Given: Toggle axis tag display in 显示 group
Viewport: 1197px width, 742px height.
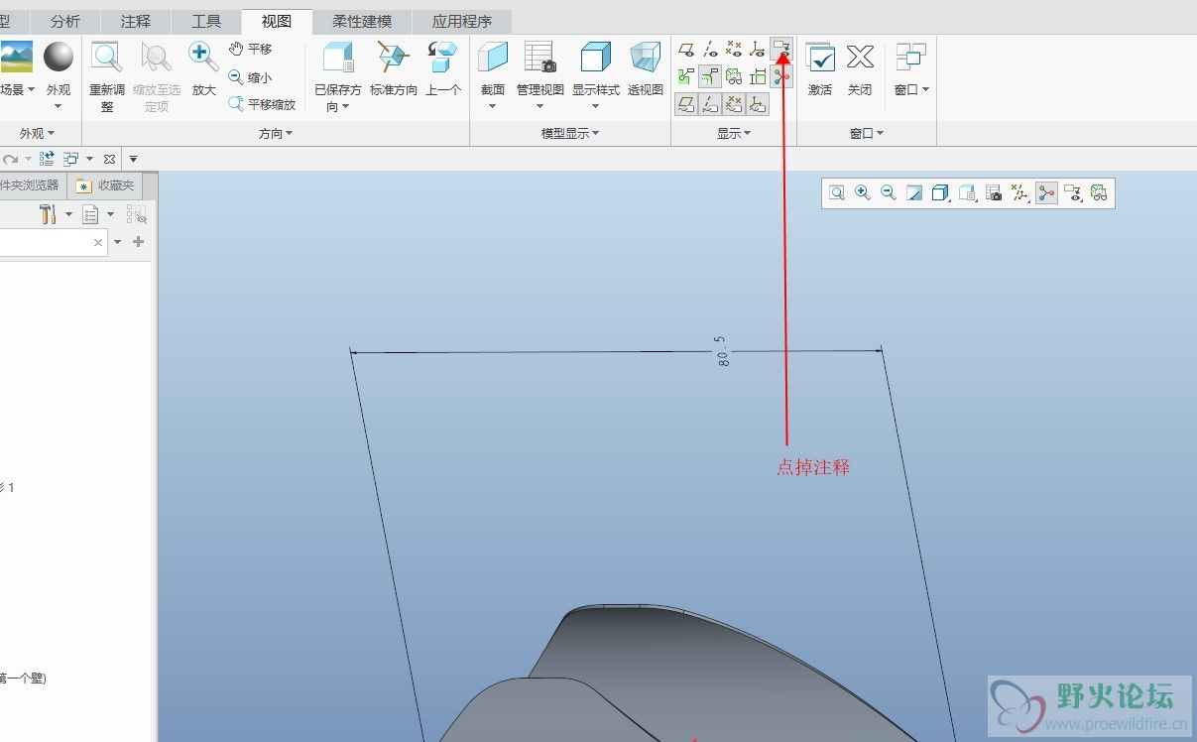Looking at the screenshot, I should (x=710, y=104).
